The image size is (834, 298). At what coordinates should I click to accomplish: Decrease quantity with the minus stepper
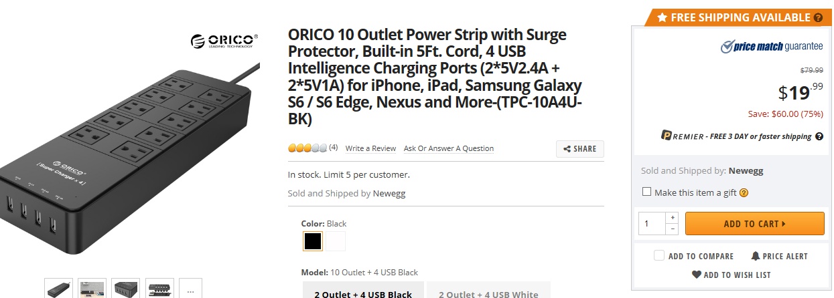point(673,229)
